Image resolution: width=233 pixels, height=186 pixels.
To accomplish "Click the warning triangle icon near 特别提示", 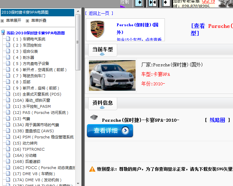I will pos(92,169).
